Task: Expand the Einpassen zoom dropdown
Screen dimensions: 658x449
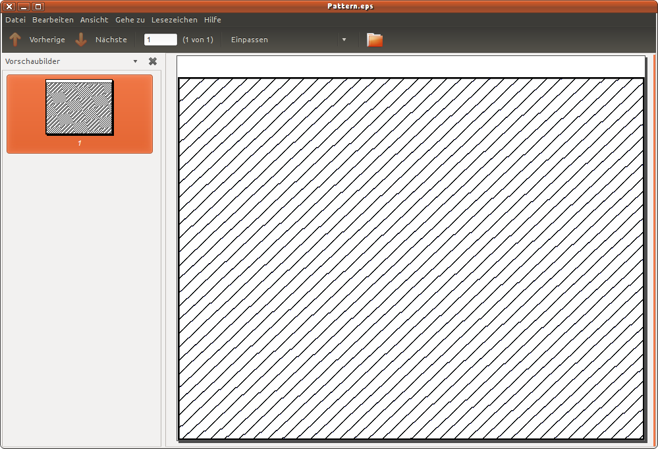Action: click(x=344, y=40)
